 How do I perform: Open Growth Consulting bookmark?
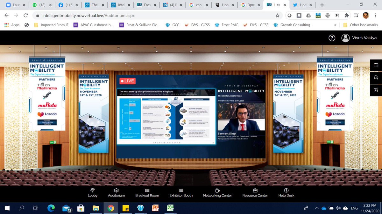(293, 25)
